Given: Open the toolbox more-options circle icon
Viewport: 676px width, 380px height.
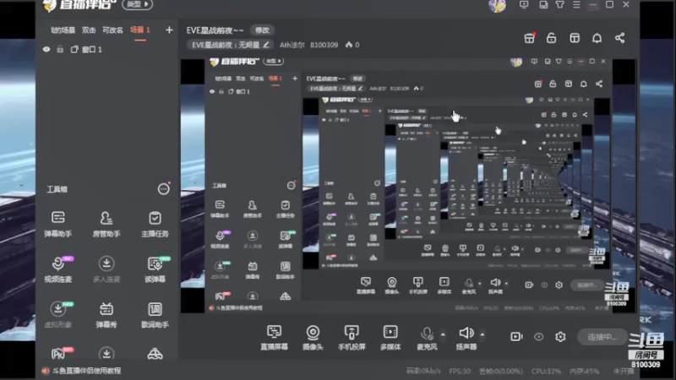Looking at the screenshot, I should pos(163,188).
